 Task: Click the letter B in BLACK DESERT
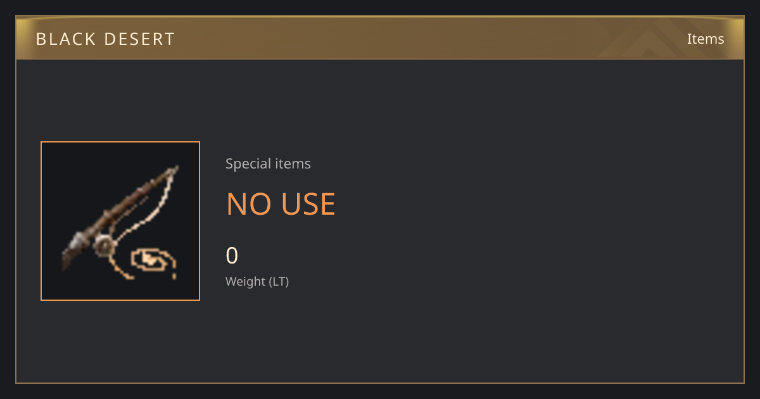point(41,39)
